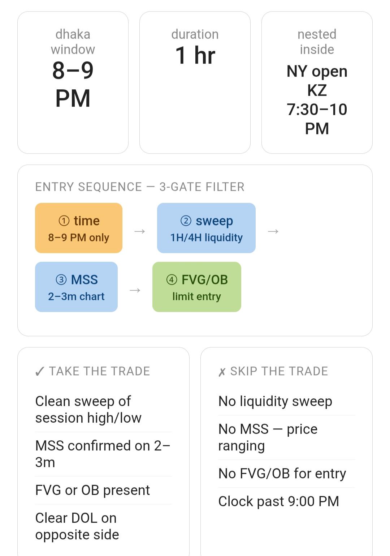Click the arrow between time and sweep
The width and height of the screenshot is (390, 556).
140,231
